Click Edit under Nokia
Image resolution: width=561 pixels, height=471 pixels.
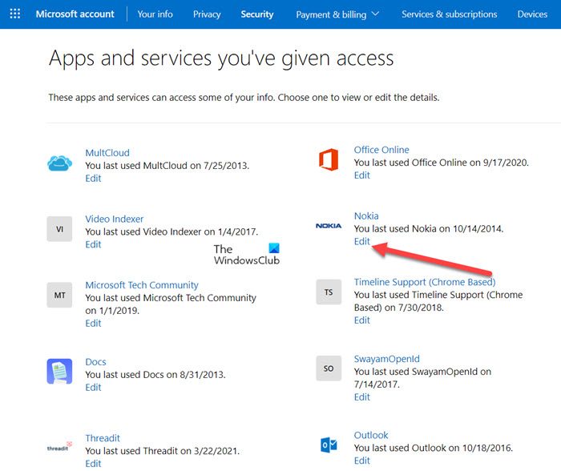click(x=362, y=241)
